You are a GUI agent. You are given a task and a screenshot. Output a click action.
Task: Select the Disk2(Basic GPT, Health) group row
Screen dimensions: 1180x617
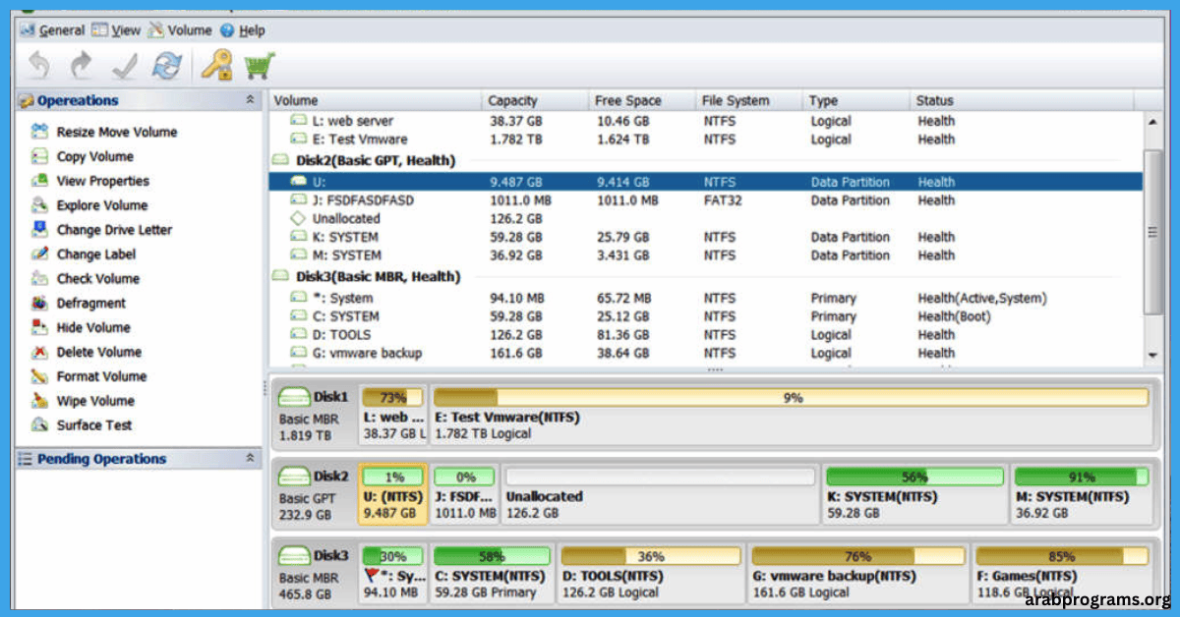click(706, 160)
